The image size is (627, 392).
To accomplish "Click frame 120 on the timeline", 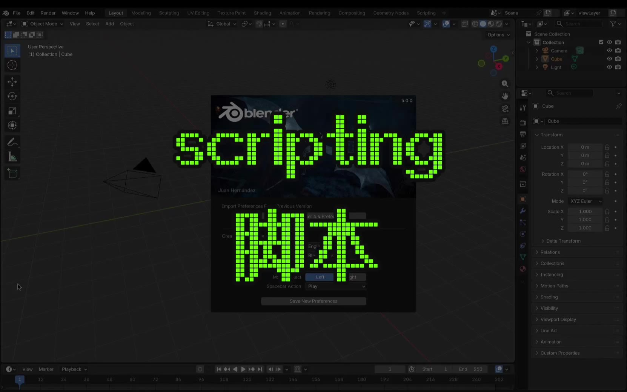I will click(x=247, y=380).
